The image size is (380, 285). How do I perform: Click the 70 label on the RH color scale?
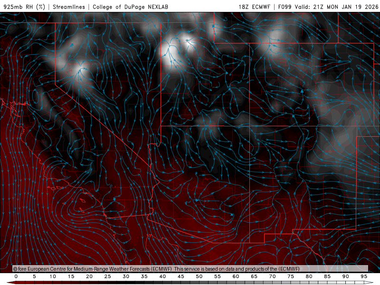tap(272, 276)
